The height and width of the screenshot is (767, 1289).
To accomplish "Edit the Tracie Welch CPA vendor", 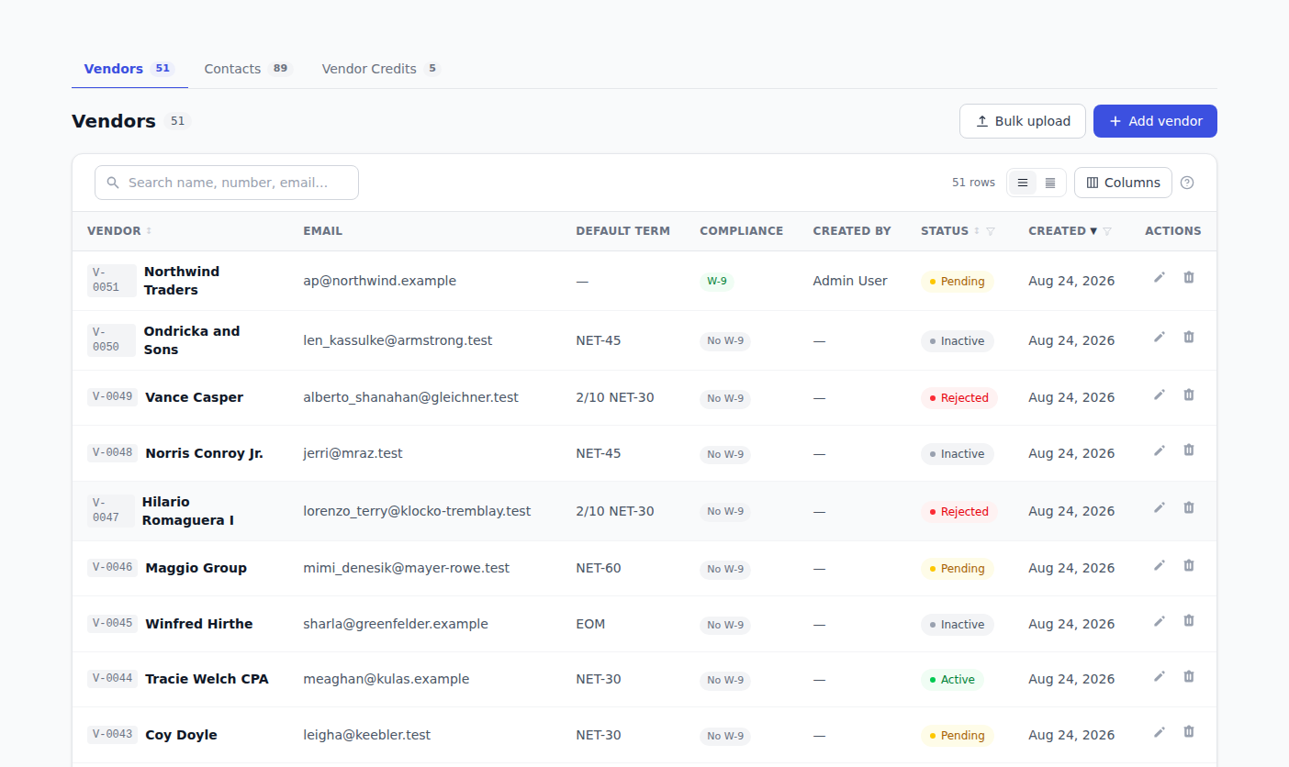I will (1160, 676).
